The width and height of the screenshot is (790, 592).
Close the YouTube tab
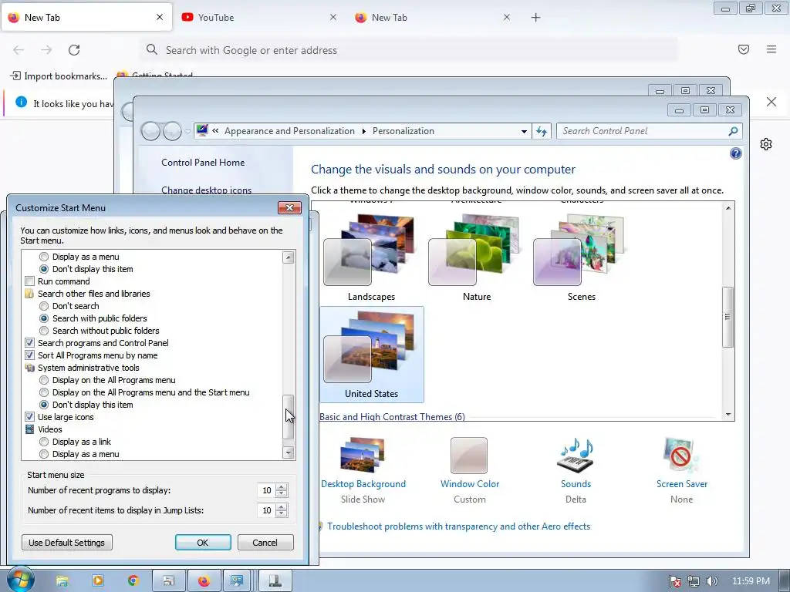click(333, 17)
